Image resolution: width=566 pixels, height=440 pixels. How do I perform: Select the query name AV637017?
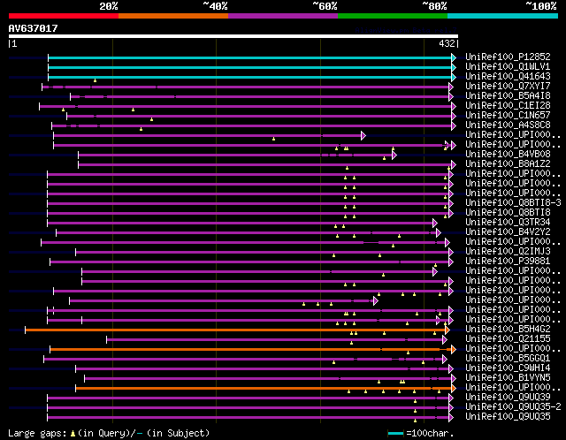tap(34, 28)
